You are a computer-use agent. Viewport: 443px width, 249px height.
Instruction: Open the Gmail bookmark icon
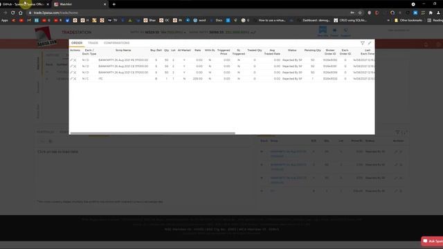pyautogui.click(x=29, y=20)
